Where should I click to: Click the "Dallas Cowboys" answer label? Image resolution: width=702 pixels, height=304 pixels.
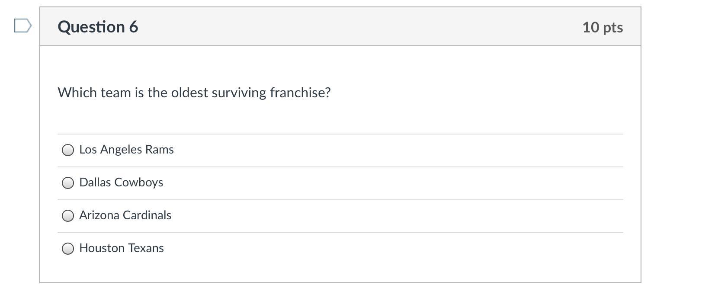pos(121,182)
